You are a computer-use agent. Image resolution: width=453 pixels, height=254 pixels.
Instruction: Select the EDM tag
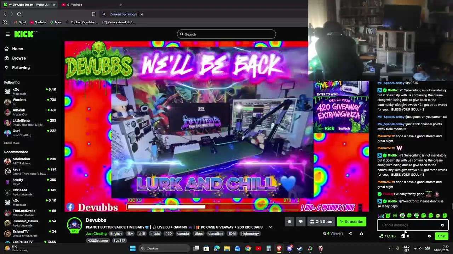coord(232,234)
